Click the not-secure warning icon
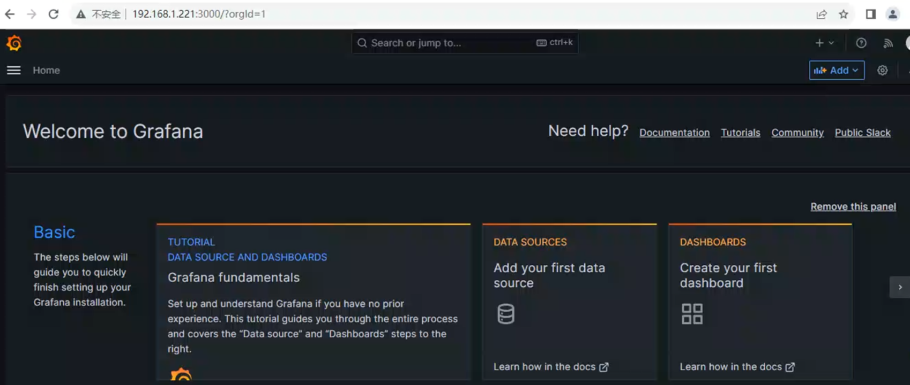The height and width of the screenshot is (385, 910). pos(81,14)
